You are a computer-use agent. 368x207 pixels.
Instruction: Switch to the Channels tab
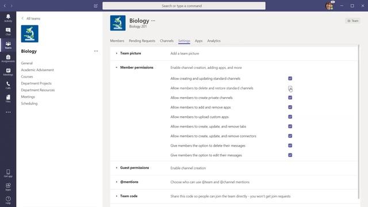coord(167,41)
